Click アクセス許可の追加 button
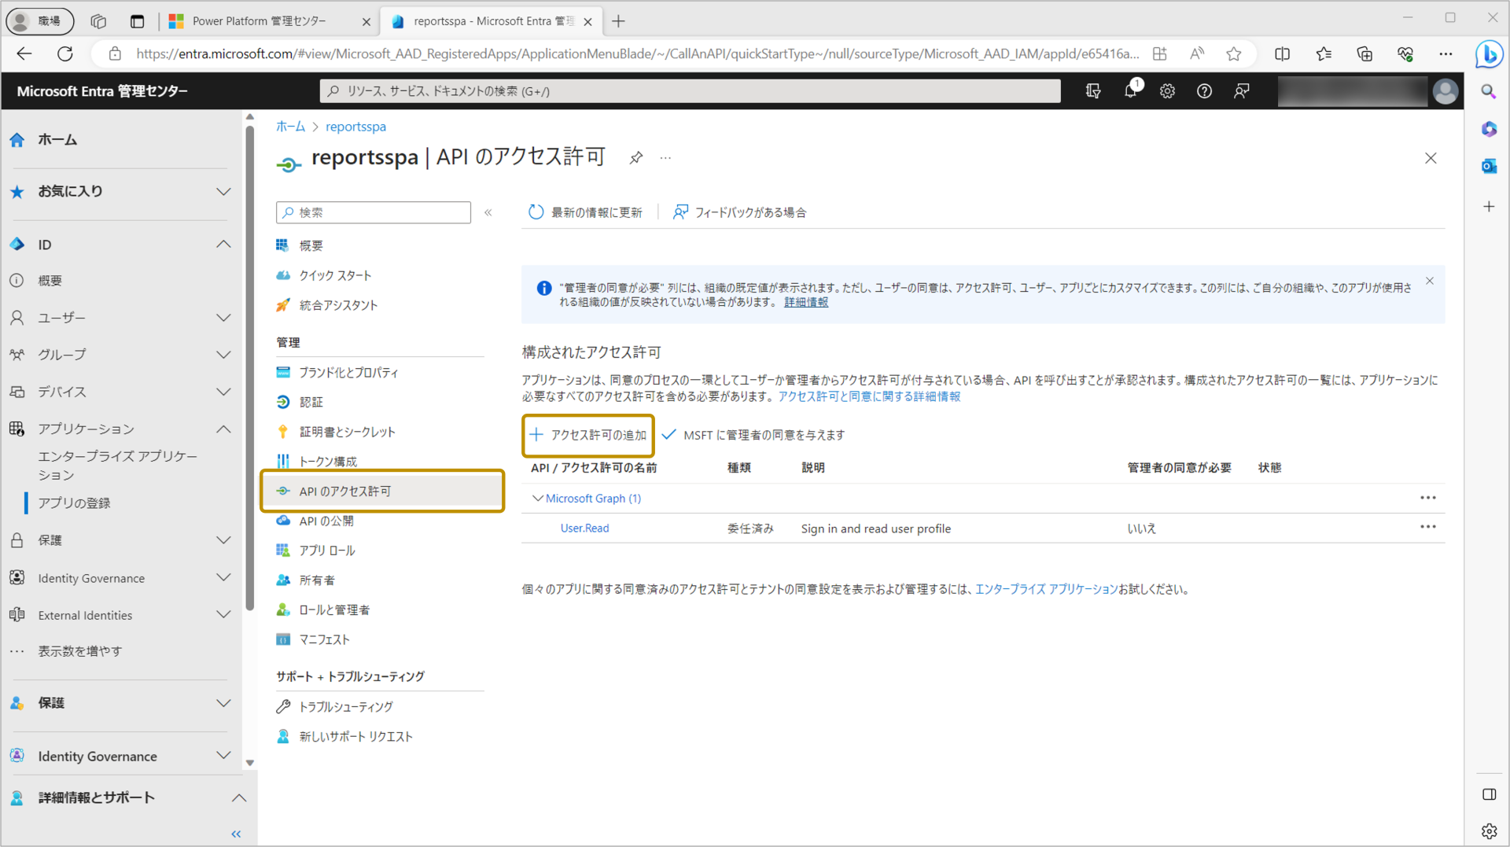1510x847 pixels. click(x=588, y=435)
